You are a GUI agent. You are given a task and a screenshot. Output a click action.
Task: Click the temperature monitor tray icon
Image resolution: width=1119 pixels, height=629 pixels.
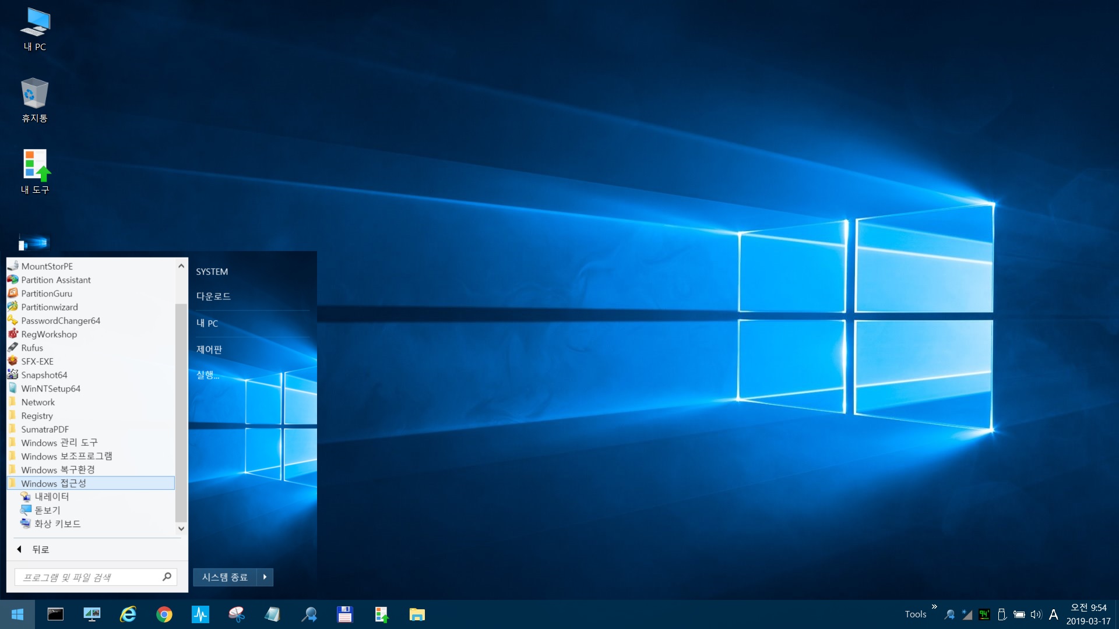tap(984, 614)
